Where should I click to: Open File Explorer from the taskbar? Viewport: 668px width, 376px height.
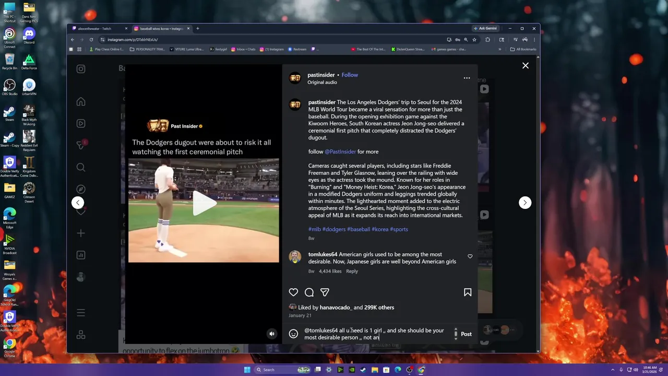(x=375, y=370)
